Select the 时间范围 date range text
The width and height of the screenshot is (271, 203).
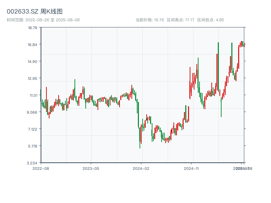43,20
